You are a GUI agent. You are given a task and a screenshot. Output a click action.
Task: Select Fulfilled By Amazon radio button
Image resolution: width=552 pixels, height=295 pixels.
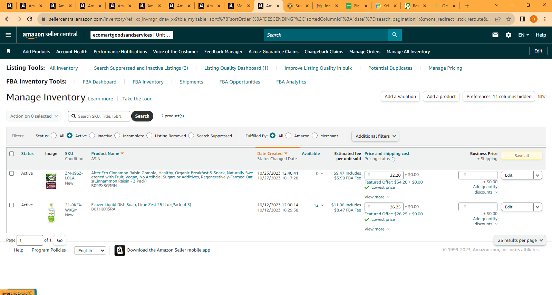pyautogui.click(x=289, y=136)
